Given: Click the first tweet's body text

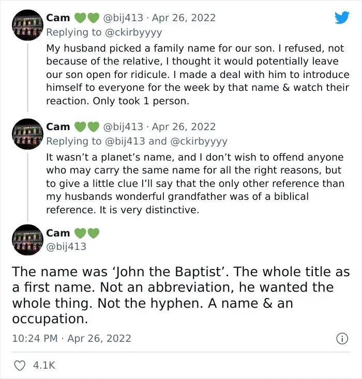Looking at the screenshot, I should (x=198, y=74).
